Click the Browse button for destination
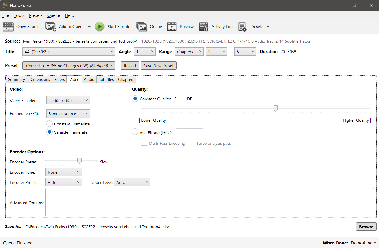The height and width of the screenshot is (248, 379). click(366, 227)
